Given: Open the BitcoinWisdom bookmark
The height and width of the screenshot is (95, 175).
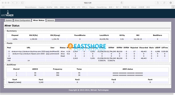Looking at the screenshot, I should (x=31, y=7).
